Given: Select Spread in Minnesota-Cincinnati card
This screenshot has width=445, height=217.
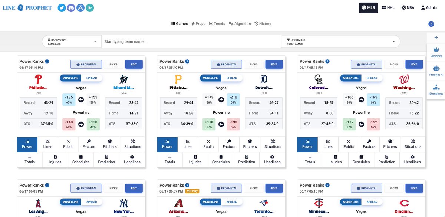Looking at the screenshot, I should click(372, 202).
